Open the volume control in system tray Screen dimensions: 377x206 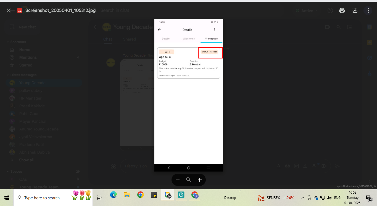[x=329, y=198]
